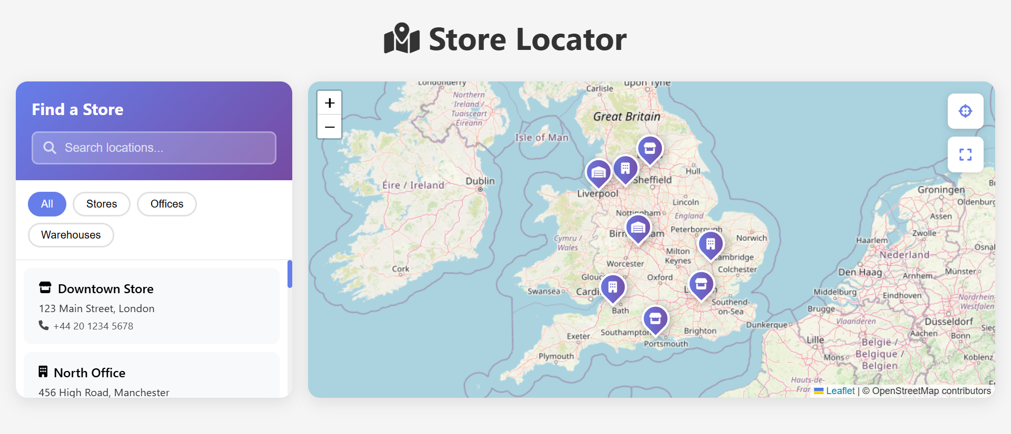Toggle fullscreen map view
1011x434 pixels.
pyautogui.click(x=965, y=154)
